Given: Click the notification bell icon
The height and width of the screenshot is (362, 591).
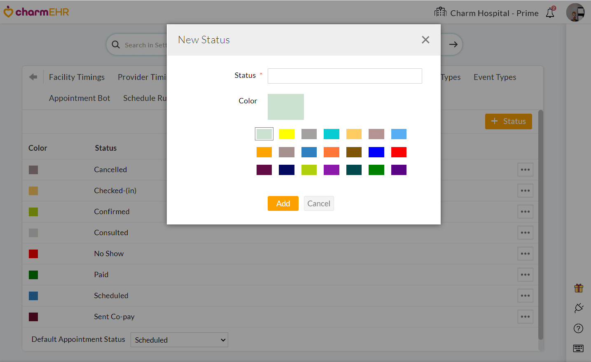Looking at the screenshot, I should pos(550,13).
